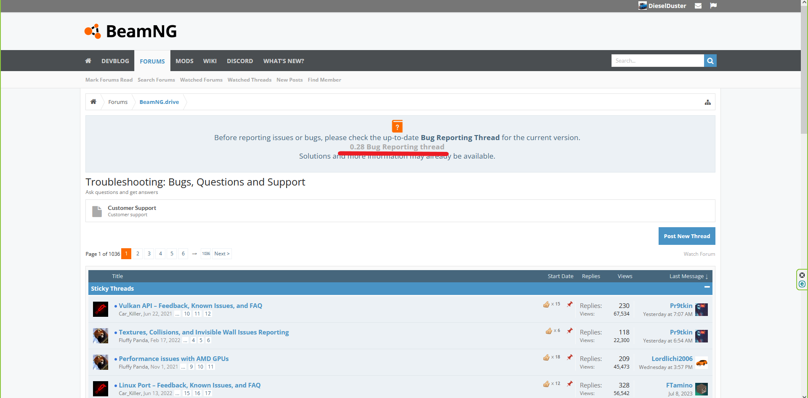Go to home via navbar house icon
Viewport: 808px width, 398px height.
point(88,61)
